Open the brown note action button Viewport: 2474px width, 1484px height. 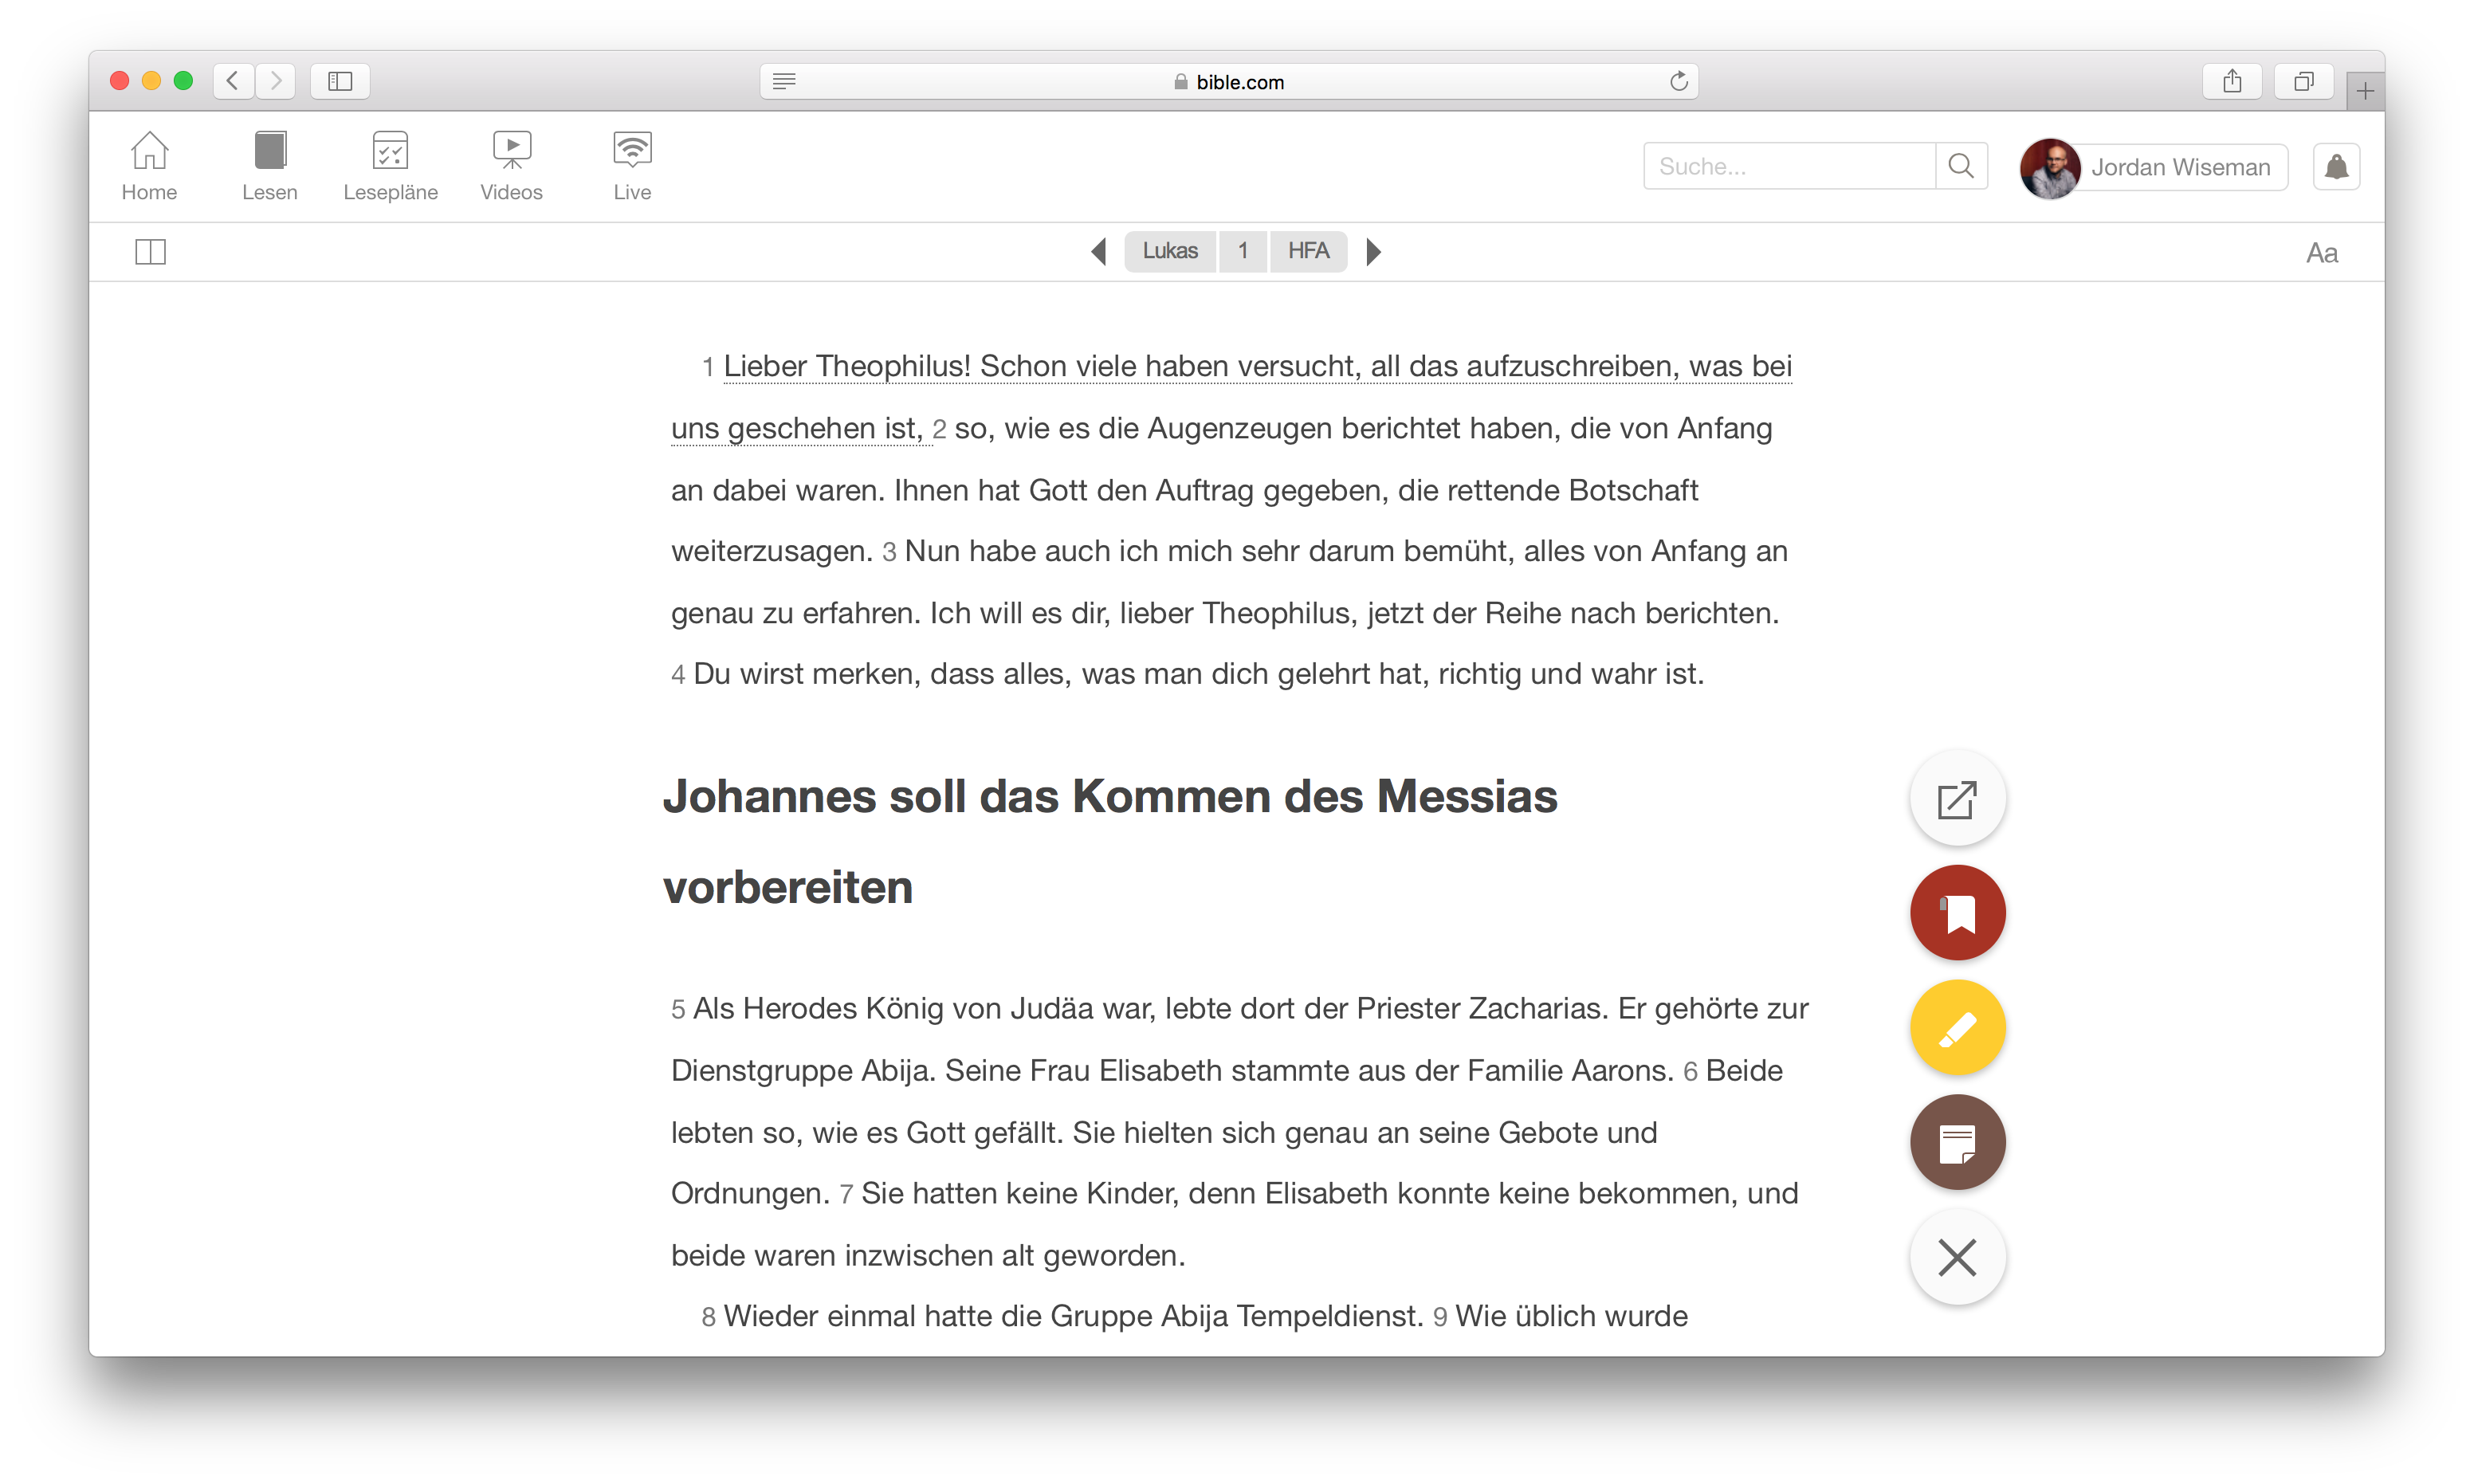pyautogui.click(x=1957, y=1142)
